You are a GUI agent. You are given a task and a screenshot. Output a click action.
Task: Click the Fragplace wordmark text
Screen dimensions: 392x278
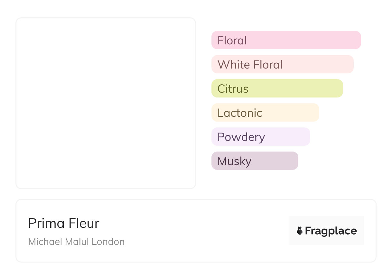click(x=331, y=231)
